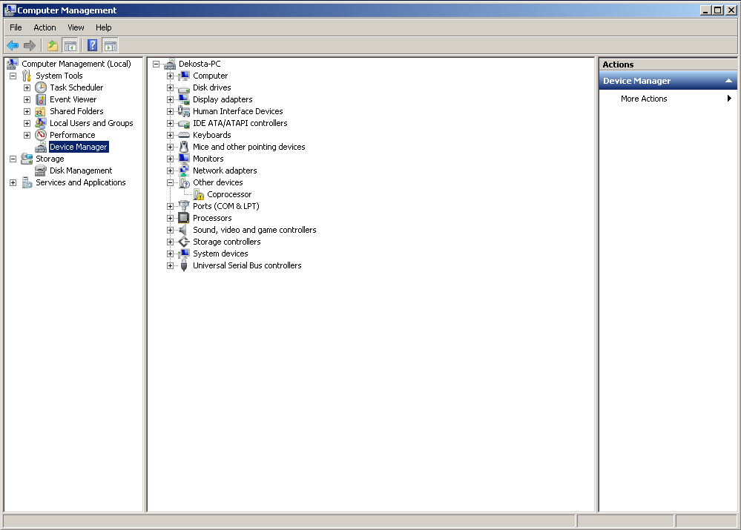Click the Services and Applications icon
The width and height of the screenshot is (741, 530).
click(27, 182)
